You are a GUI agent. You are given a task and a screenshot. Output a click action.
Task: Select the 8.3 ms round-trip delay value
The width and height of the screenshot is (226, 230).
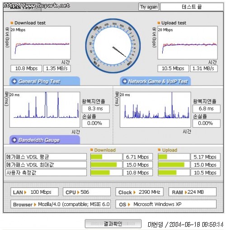(x=96, y=109)
